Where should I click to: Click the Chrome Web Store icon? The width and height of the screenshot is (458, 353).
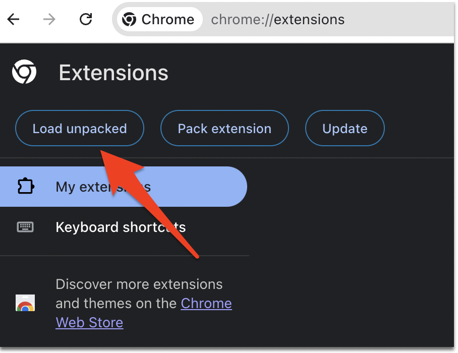click(25, 303)
